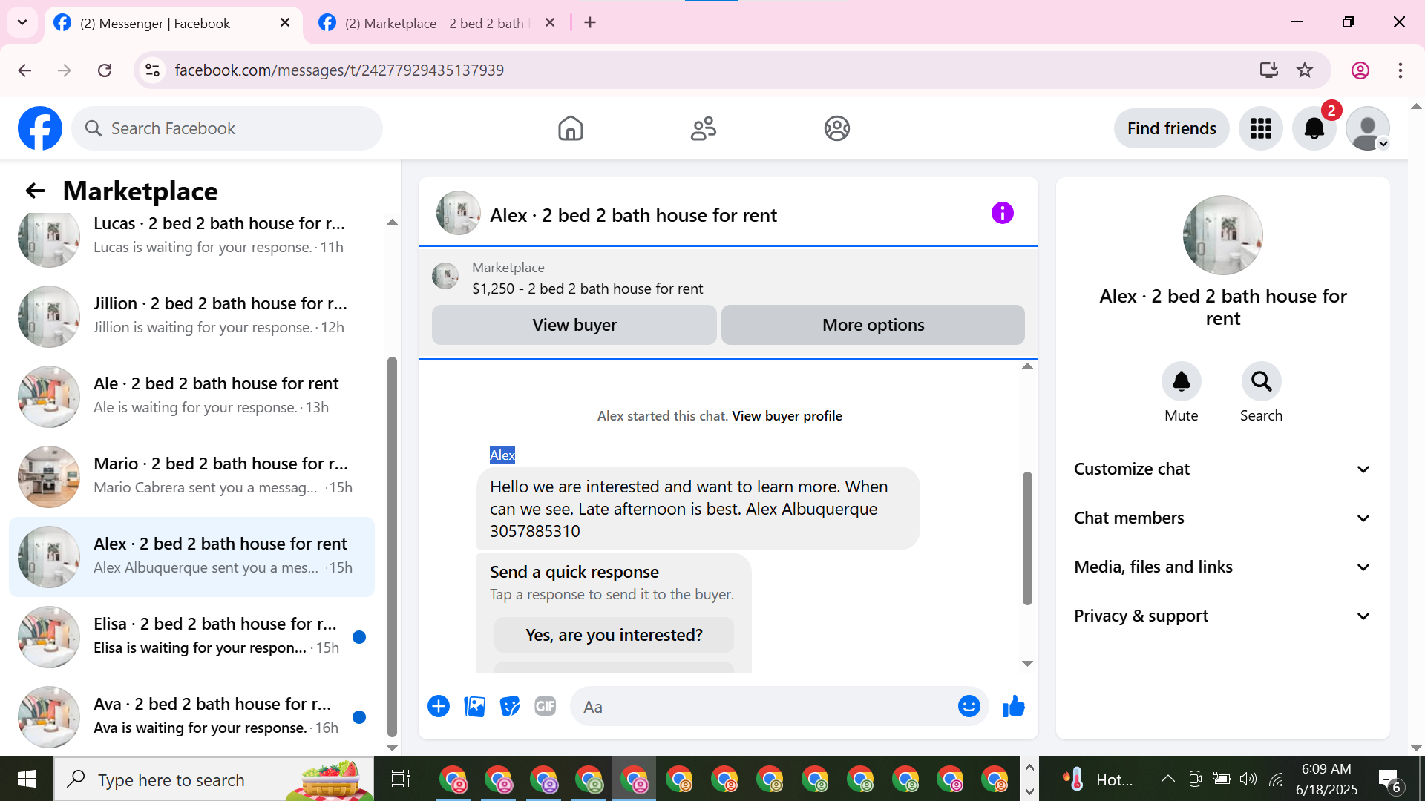The image size is (1425, 801).
Task: Send quick response "Yes, are you interested?"
Action: click(x=614, y=636)
